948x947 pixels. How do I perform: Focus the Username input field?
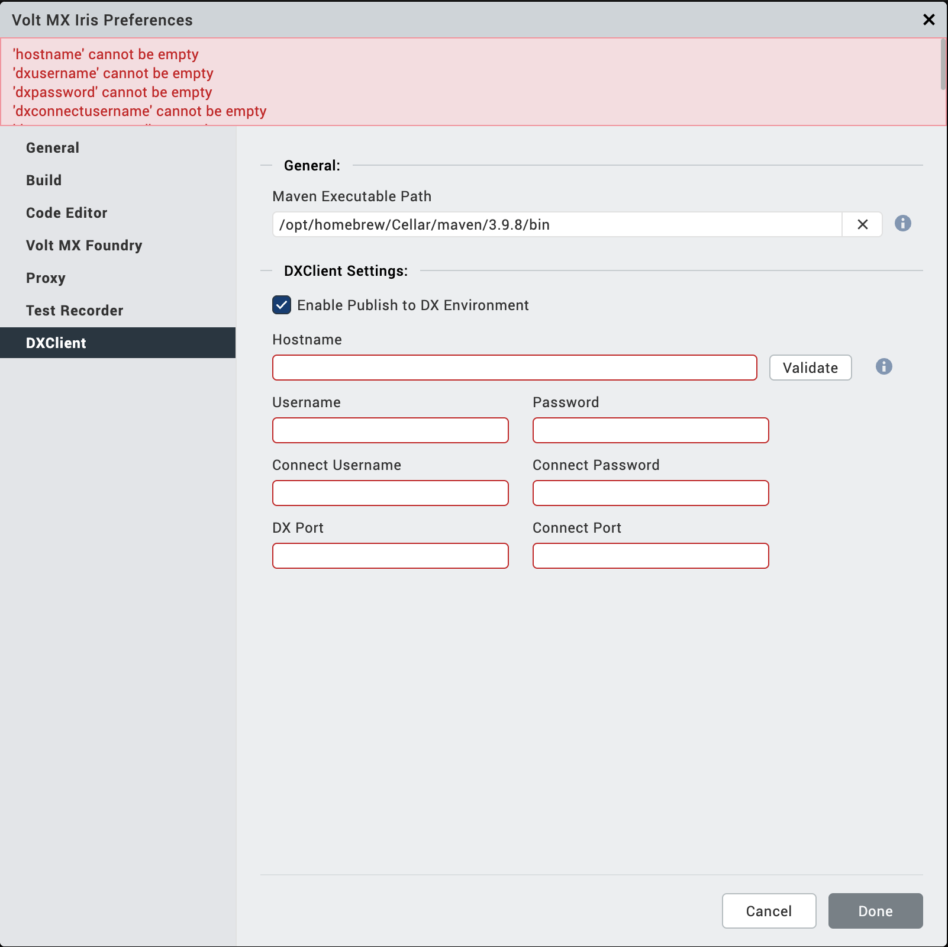click(390, 430)
